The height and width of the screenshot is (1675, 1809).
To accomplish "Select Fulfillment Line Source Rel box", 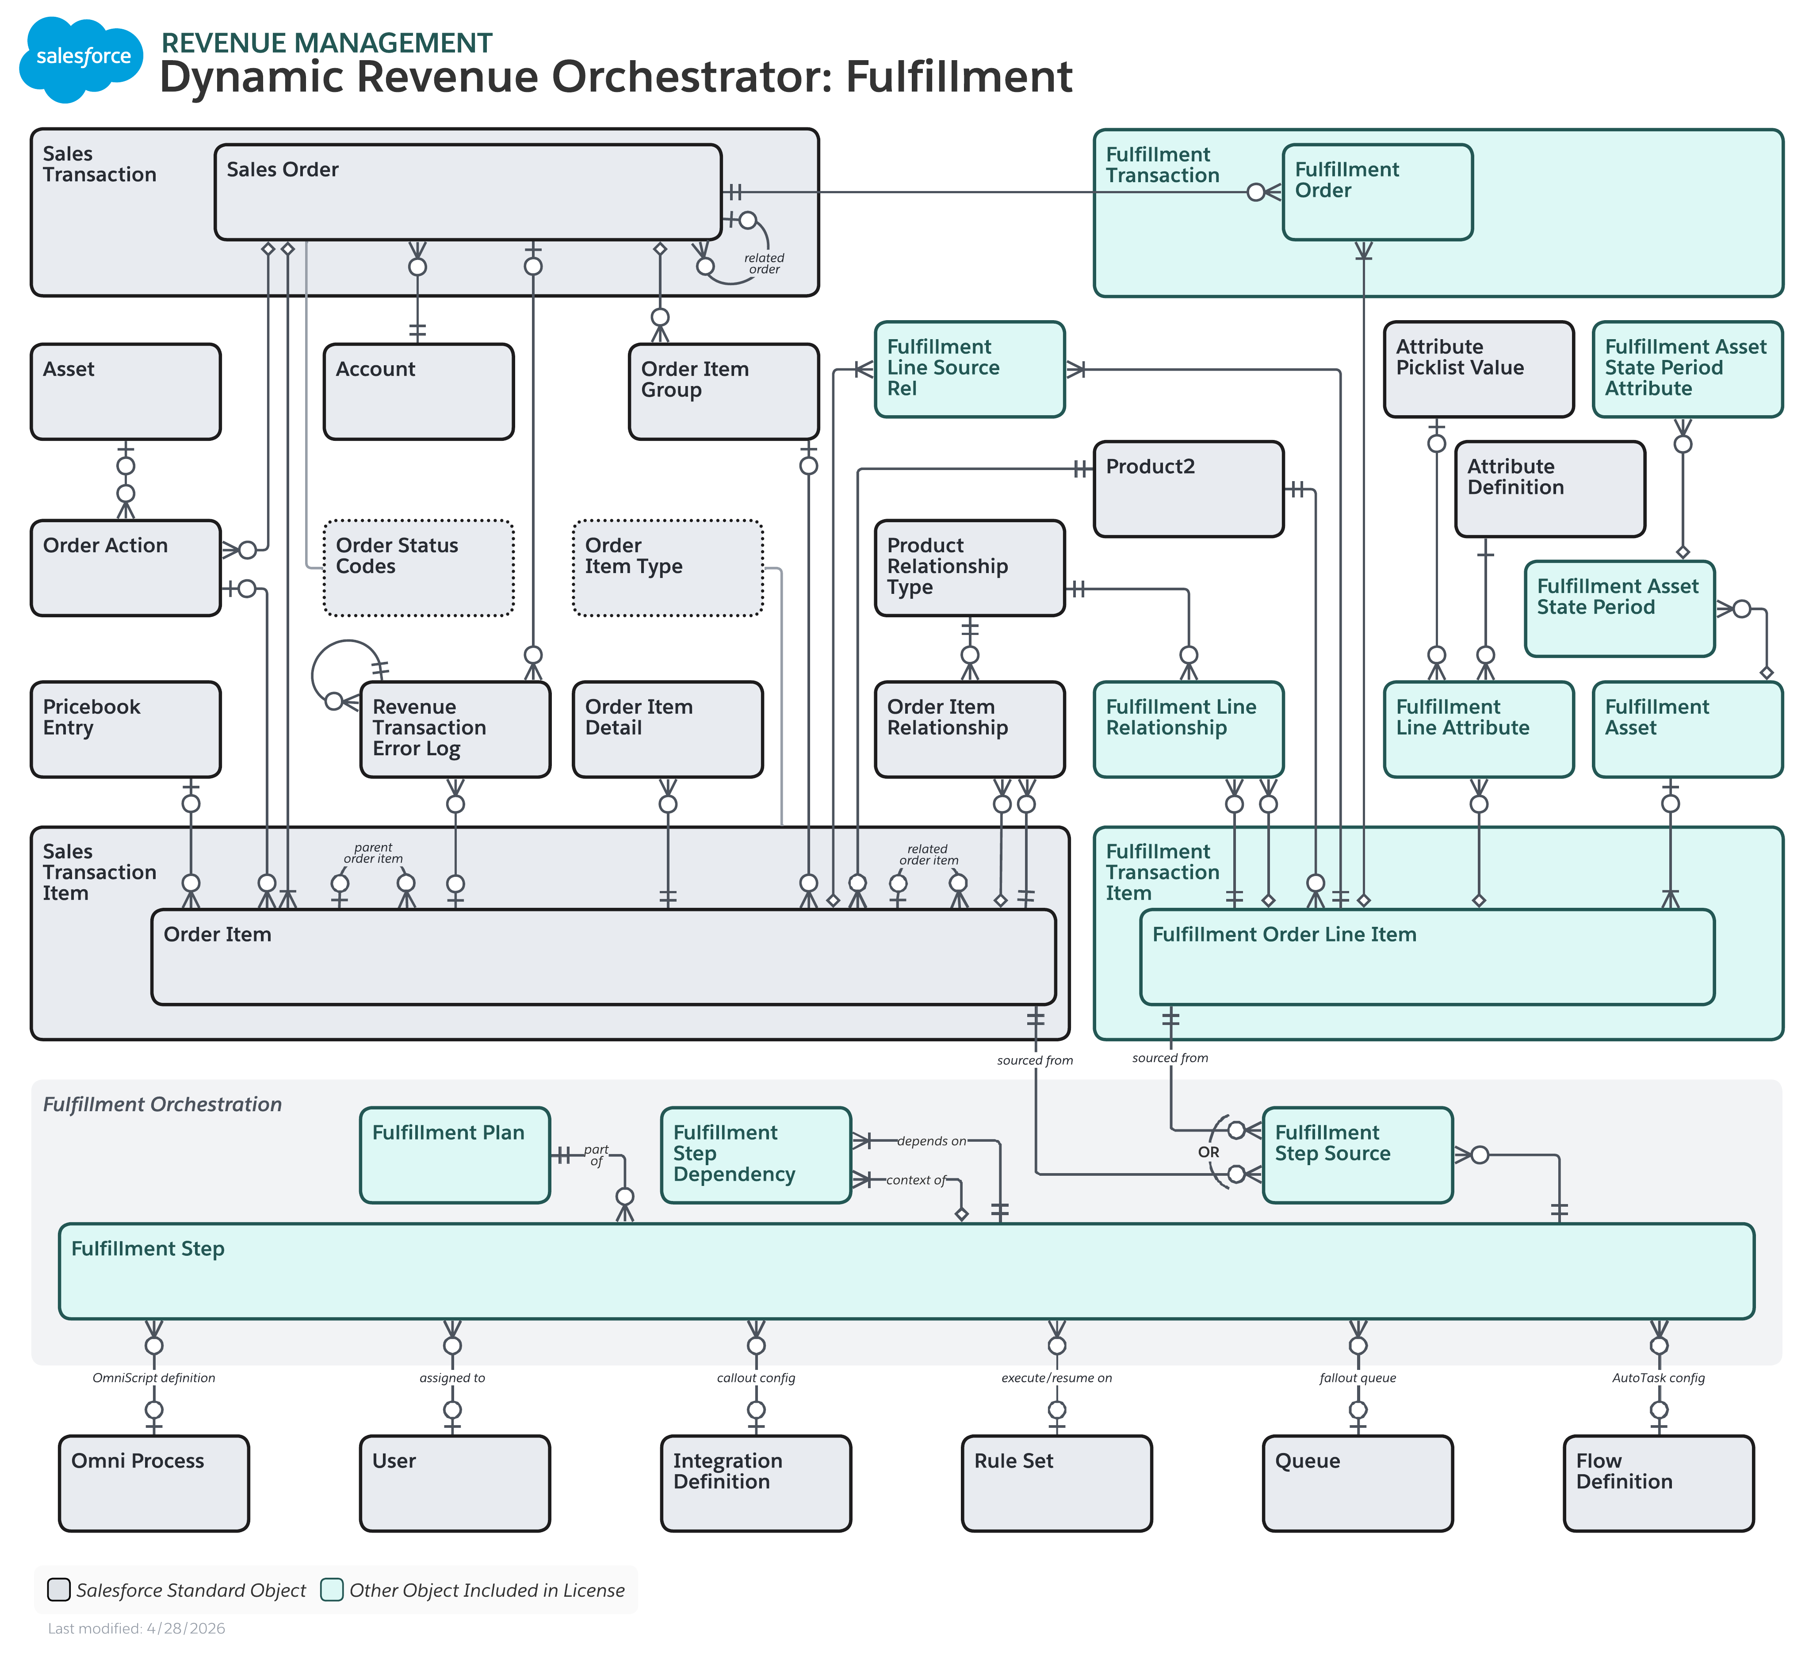I will [x=969, y=369].
